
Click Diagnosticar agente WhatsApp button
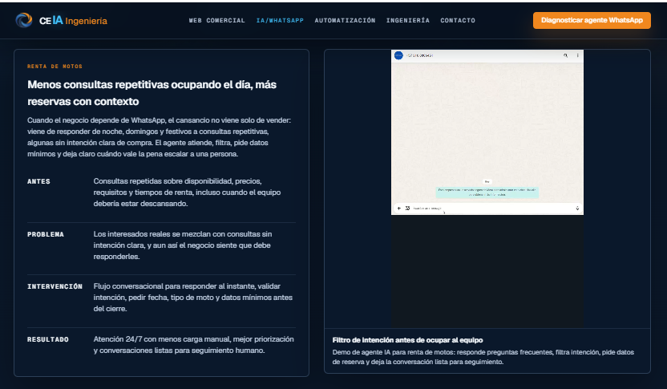coord(592,20)
